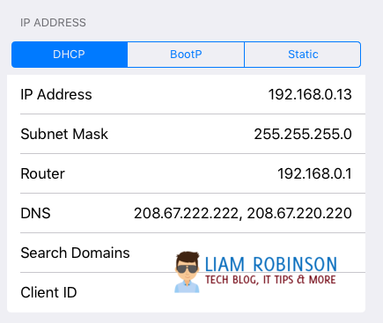Tap the Search Domains field
Viewport: 383px width, 323px height.
click(x=186, y=253)
